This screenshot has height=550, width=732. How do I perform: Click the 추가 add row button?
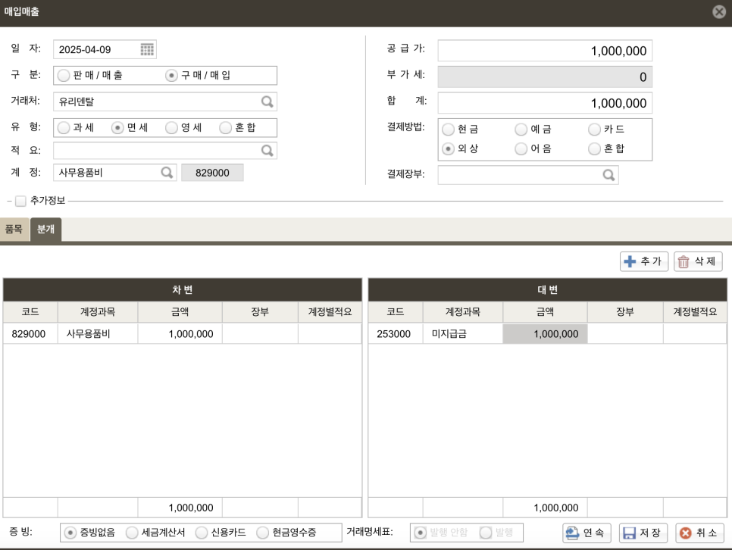(644, 261)
